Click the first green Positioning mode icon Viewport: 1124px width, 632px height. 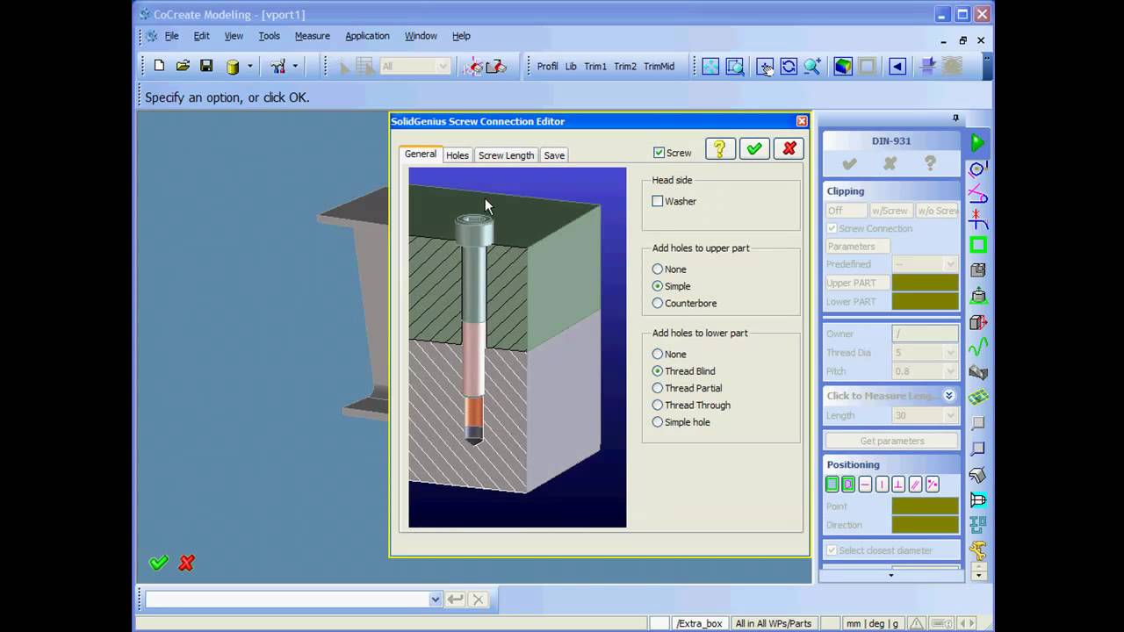pos(832,485)
